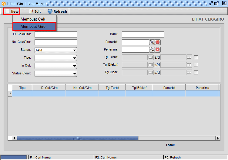This screenshot has height=160, width=228.
Task: Click the New toolbar button
Action: click(12, 11)
